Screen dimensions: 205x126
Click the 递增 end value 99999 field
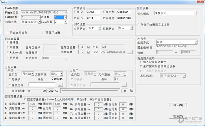point(188,52)
